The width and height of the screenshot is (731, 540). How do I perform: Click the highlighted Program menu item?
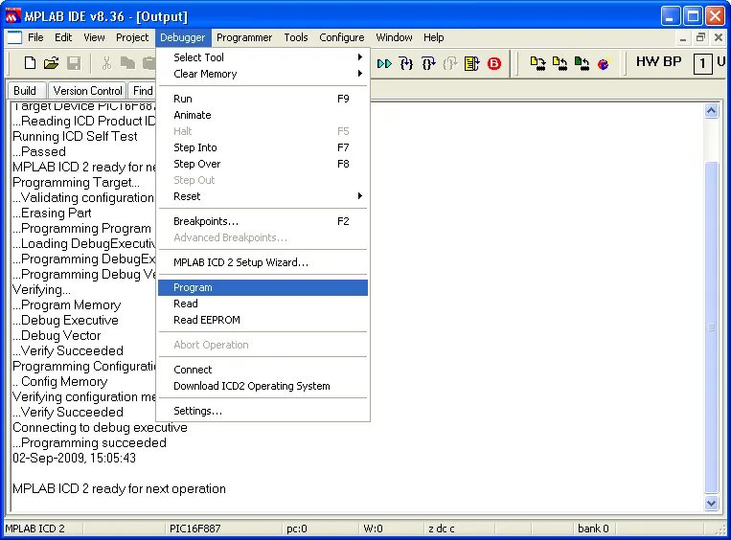[x=263, y=287]
